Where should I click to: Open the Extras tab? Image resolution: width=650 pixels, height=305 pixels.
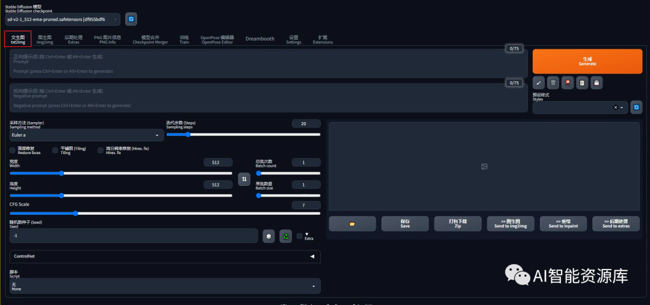coord(73,39)
